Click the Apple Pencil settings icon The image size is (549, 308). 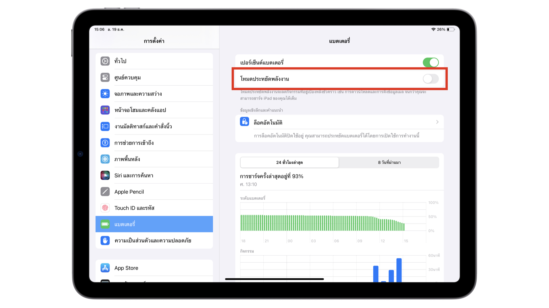(105, 192)
